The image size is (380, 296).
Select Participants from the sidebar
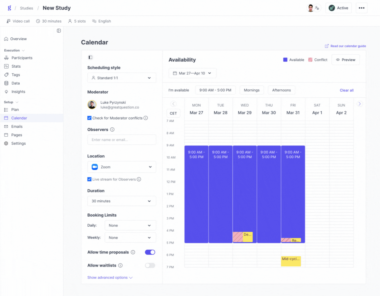pyautogui.click(x=22, y=58)
